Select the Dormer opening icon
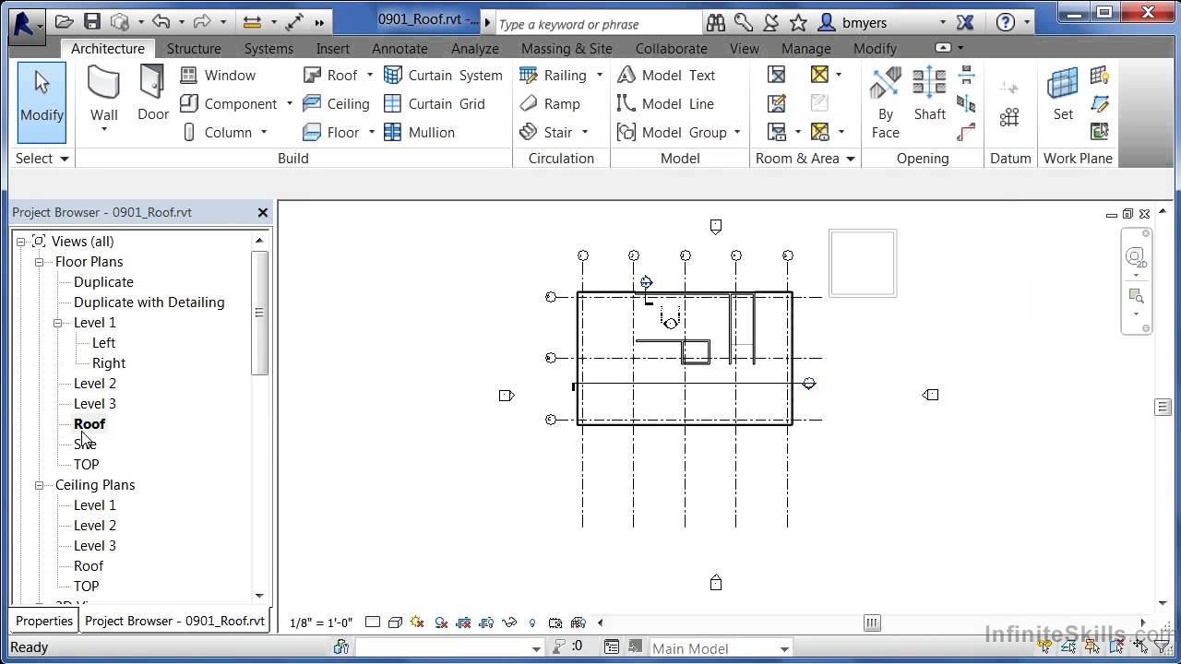Image resolution: width=1181 pixels, height=664 pixels. click(x=966, y=133)
